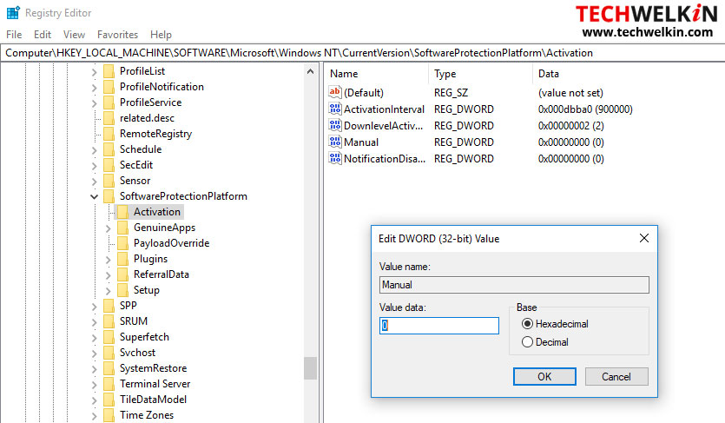
Task: Expand the Terminal Server key
Action: (95, 385)
